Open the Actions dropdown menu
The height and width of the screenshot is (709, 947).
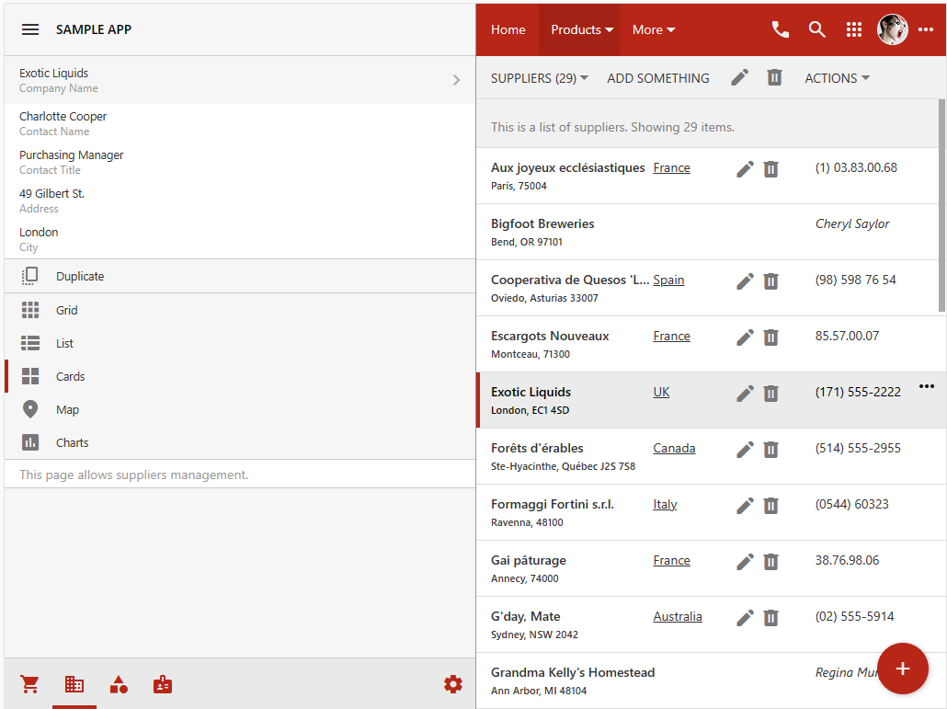(x=837, y=78)
